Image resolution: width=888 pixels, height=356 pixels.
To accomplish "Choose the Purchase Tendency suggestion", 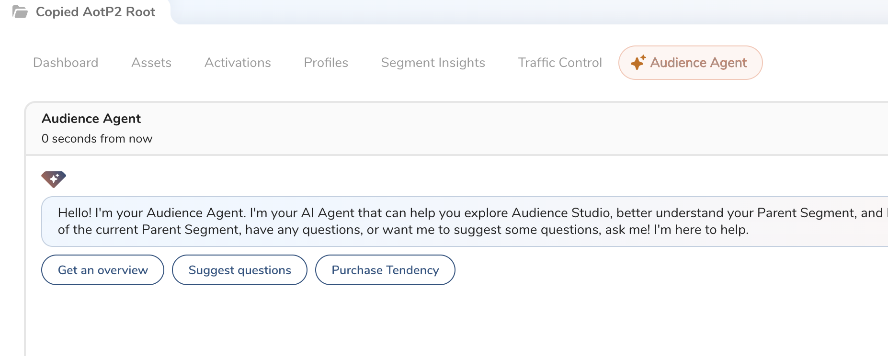I will pyautogui.click(x=385, y=270).
